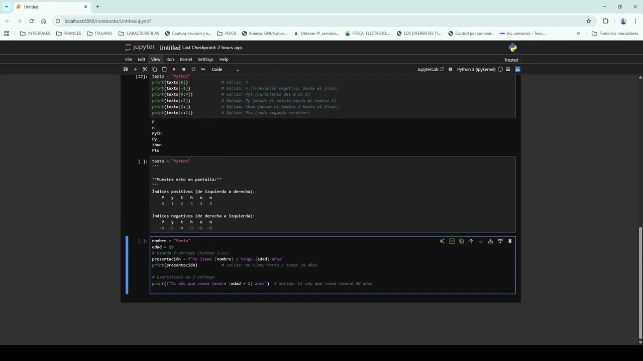Open the Help menu

point(224,59)
